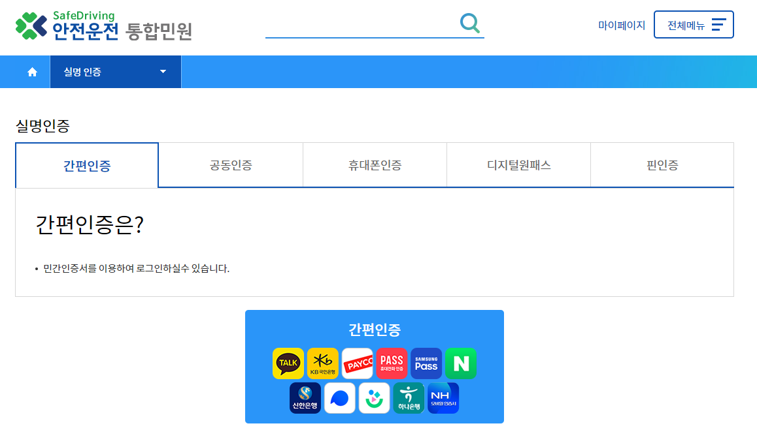Choose the KB국민은행 icon
757x445 pixels.
pos(323,363)
